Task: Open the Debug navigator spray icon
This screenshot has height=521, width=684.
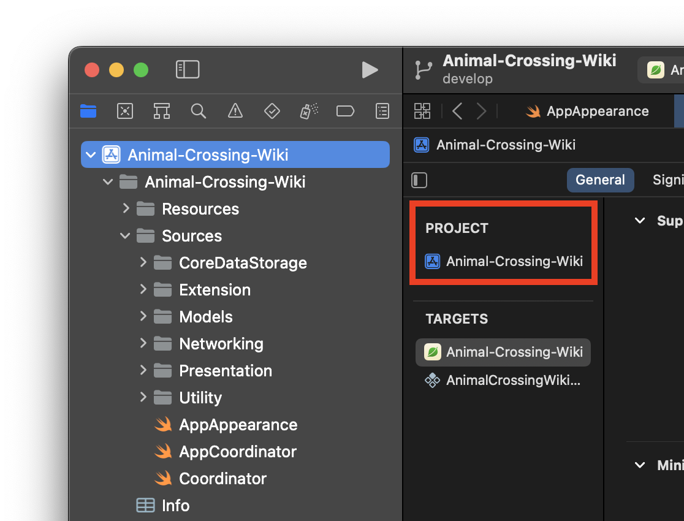Action: tap(309, 111)
